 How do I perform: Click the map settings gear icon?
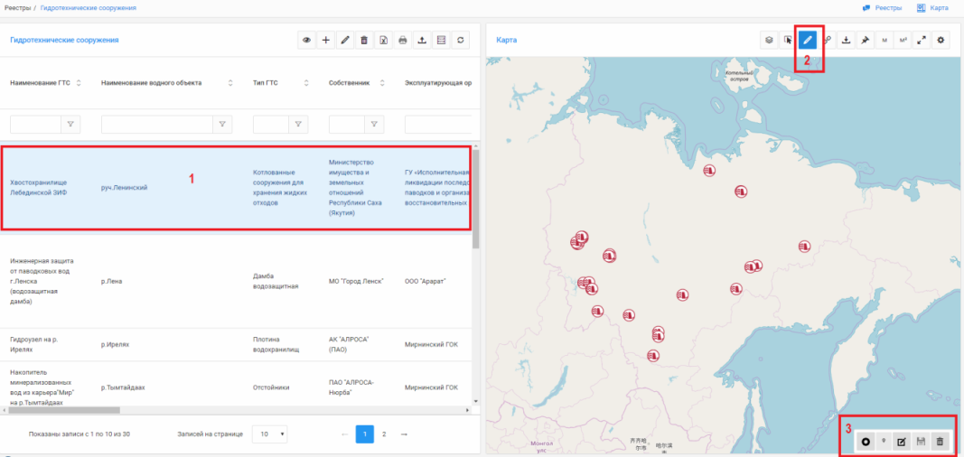941,40
